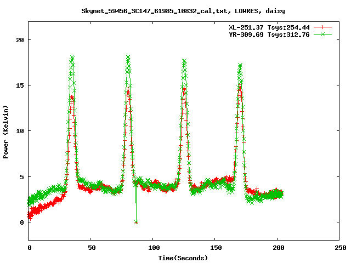Click the y-axis tick label 10
This screenshot has height=263, width=351.
[x=20, y=131]
